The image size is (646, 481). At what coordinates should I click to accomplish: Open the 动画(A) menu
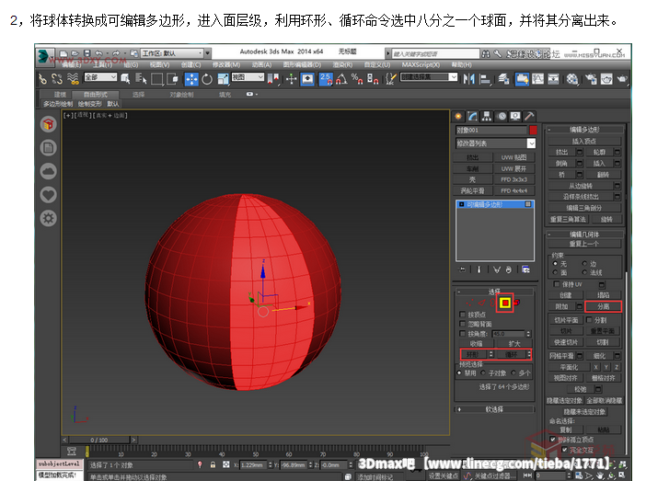261,64
